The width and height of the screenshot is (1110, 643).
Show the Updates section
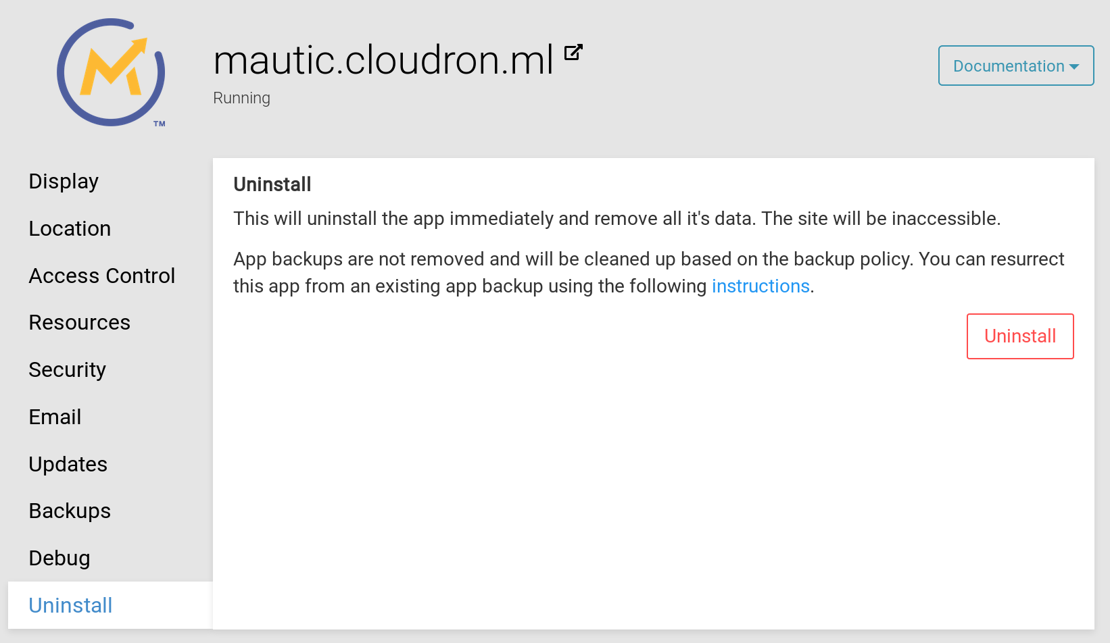click(x=68, y=464)
